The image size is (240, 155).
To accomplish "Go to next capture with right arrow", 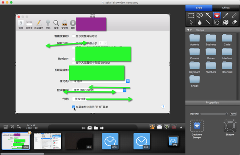I will [102, 128].
